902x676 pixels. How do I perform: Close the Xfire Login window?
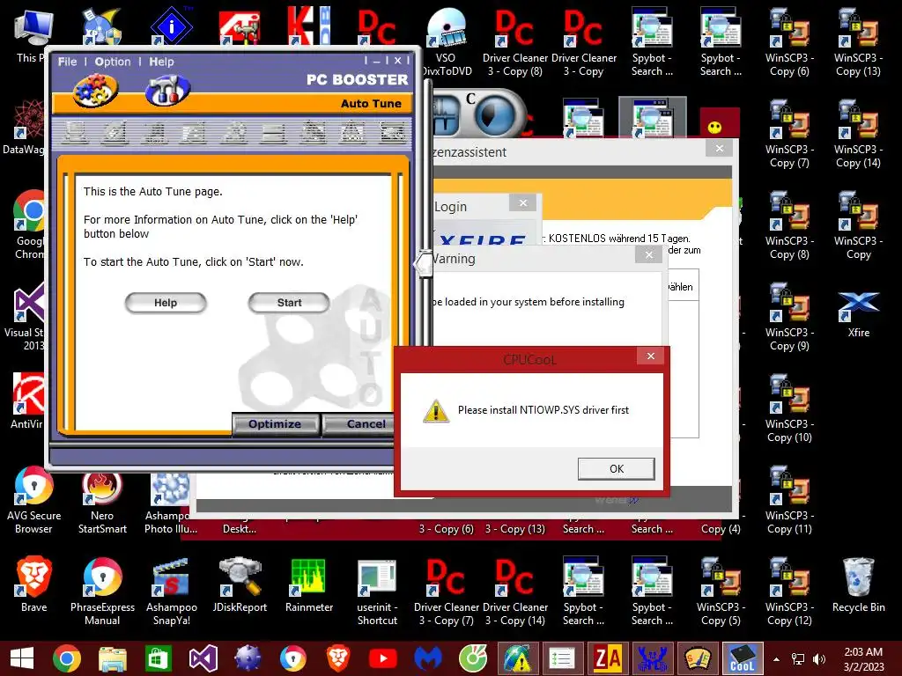(x=523, y=203)
